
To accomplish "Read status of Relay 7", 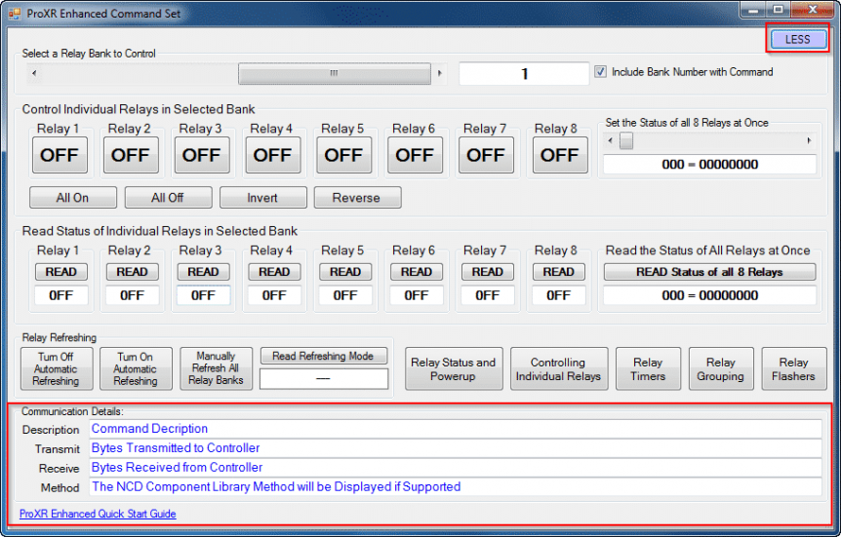I will coord(487,272).
